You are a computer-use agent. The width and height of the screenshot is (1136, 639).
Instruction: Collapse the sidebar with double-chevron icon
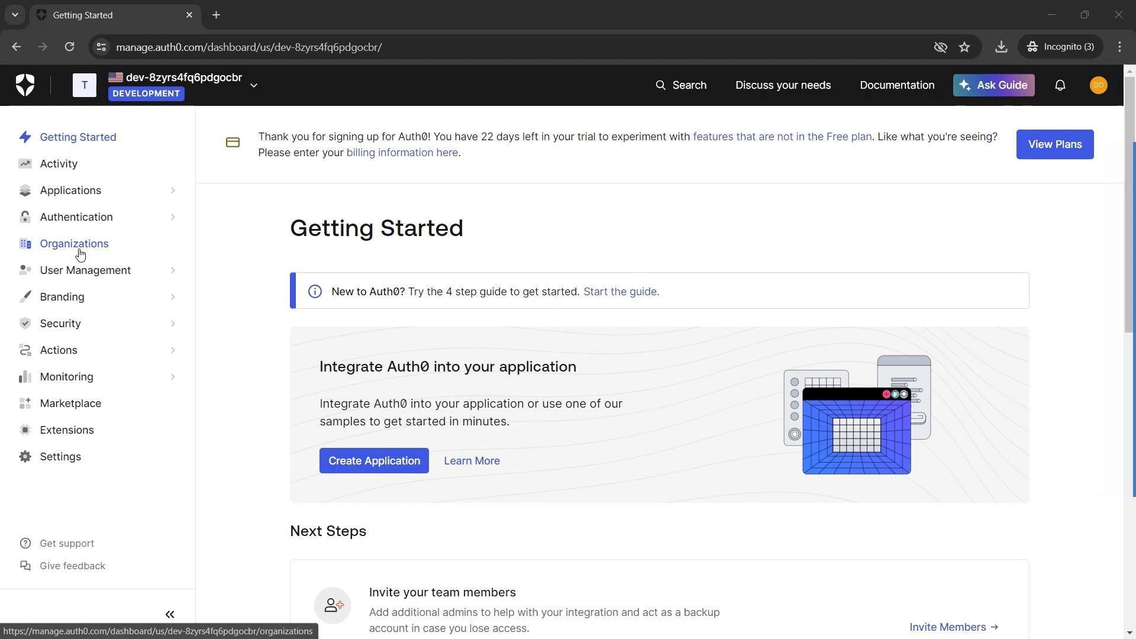(170, 615)
